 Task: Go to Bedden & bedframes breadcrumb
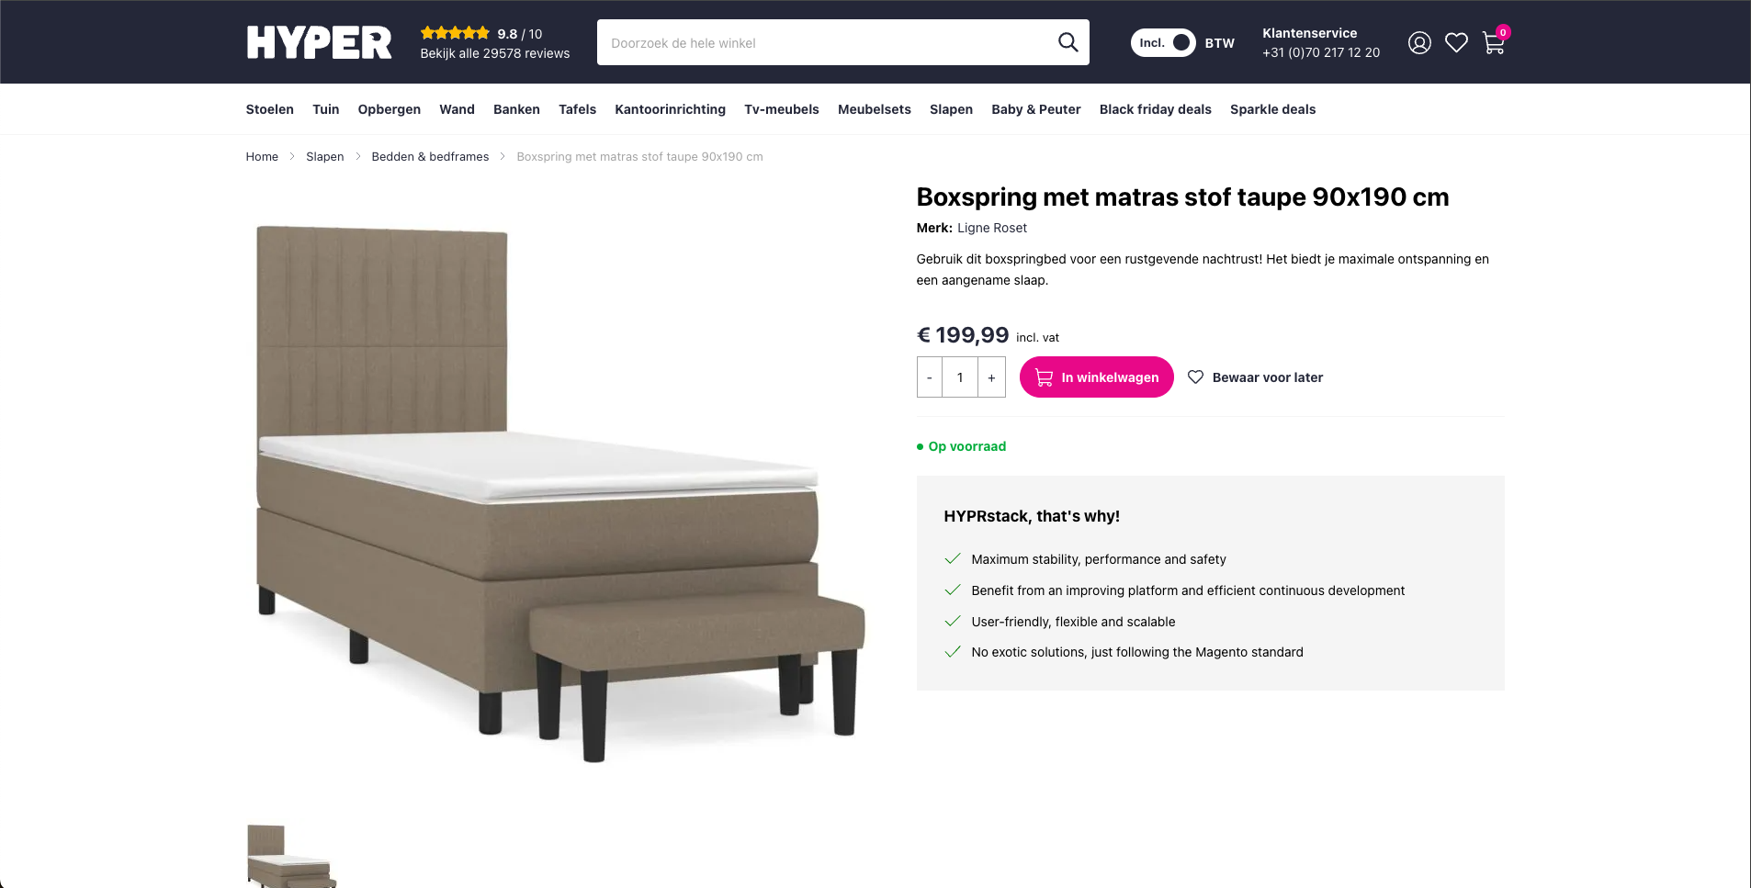430,157
